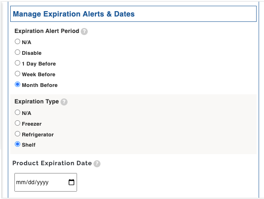Click the Expiration Alert Period label text

click(47, 31)
